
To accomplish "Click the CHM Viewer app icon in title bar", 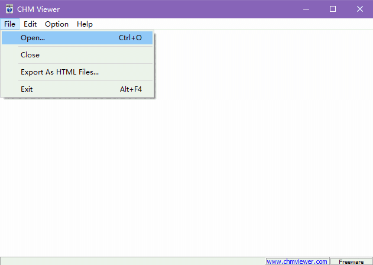I will 9,9.
